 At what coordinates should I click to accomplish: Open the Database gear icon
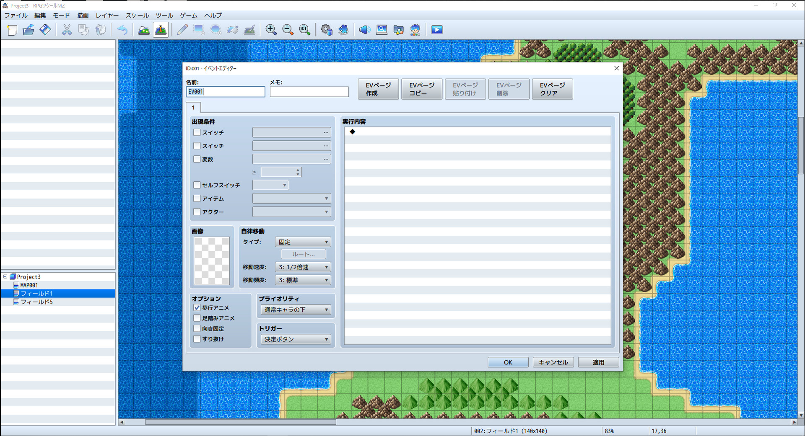tap(326, 30)
